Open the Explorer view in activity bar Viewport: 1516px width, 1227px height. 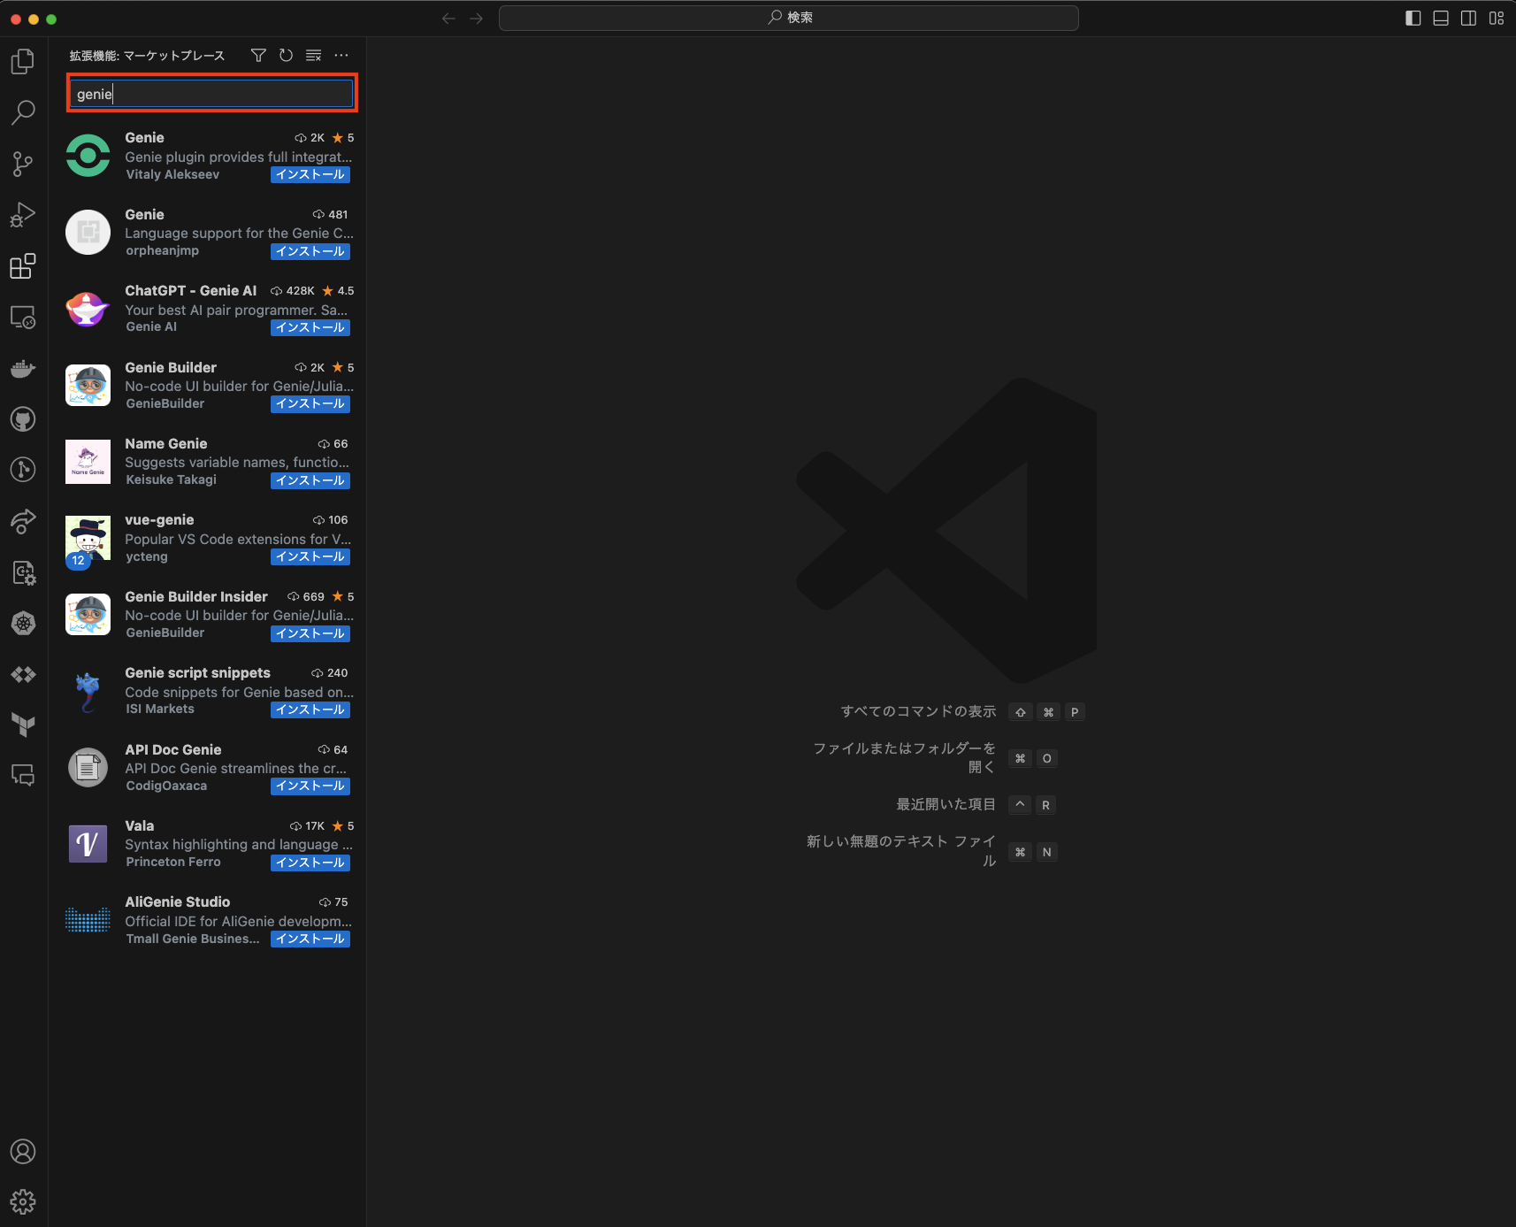coord(23,61)
